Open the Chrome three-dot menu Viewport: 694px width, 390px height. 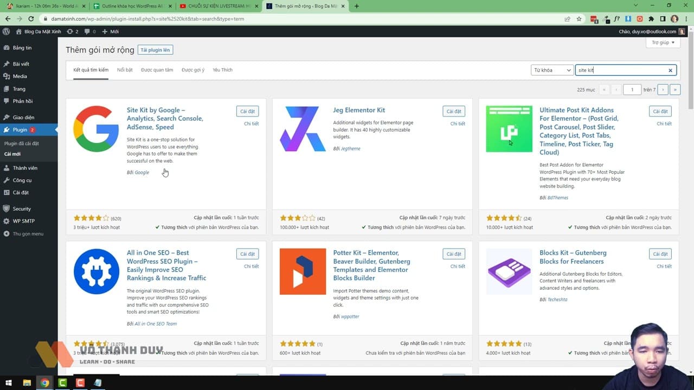pos(686,19)
